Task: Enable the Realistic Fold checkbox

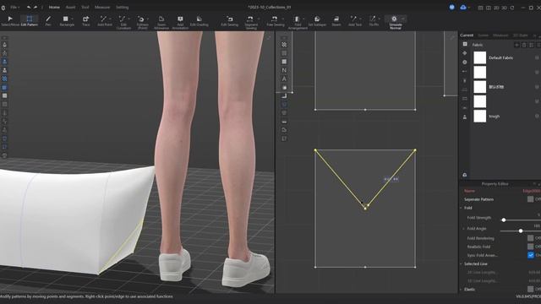Action: (x=530, y=247)
